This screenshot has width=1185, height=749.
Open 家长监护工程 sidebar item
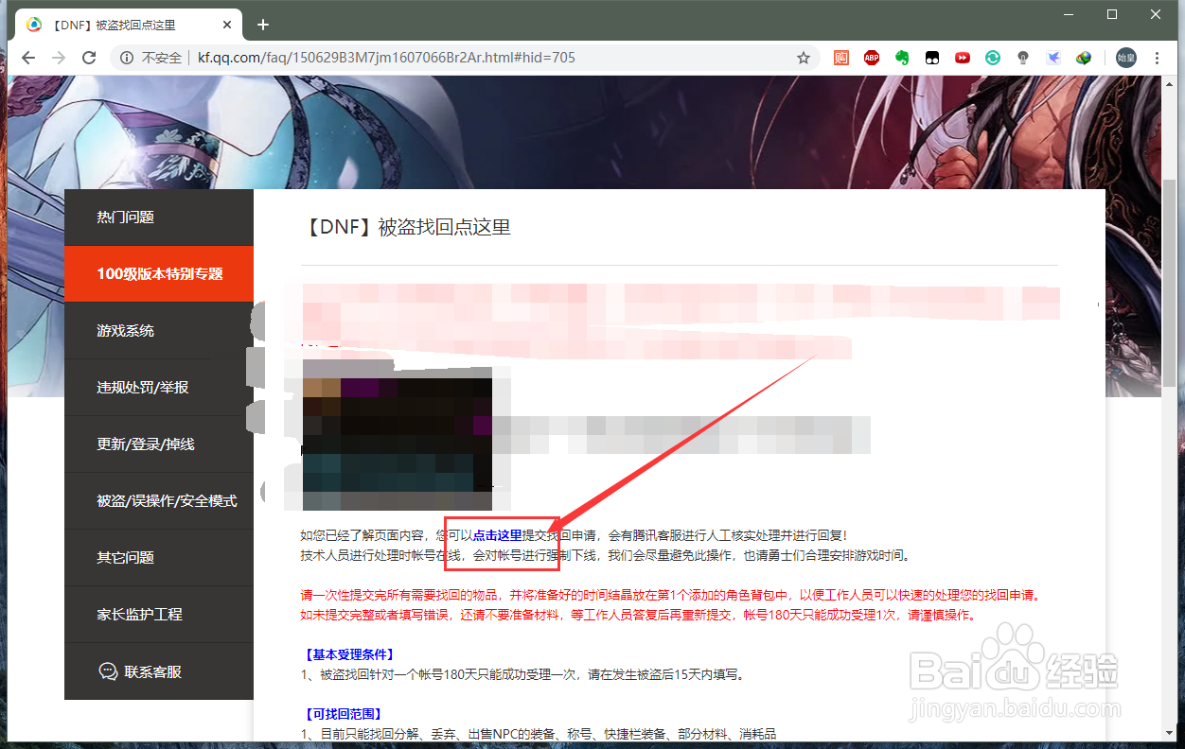click(x=159, y=615)
